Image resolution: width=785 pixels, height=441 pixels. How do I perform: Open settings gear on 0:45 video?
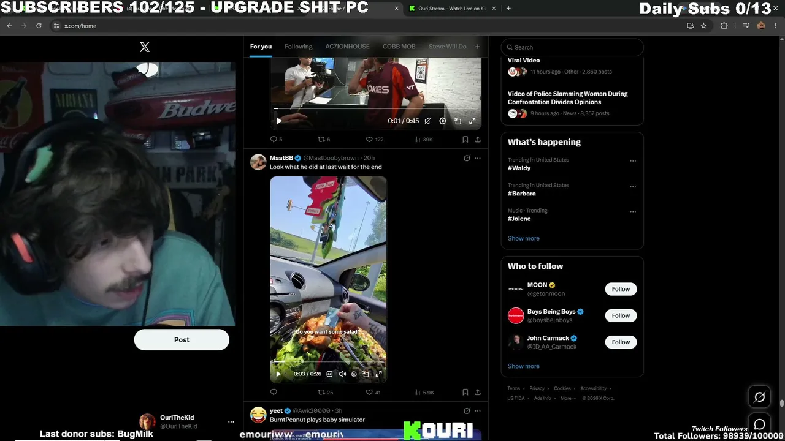443,121
